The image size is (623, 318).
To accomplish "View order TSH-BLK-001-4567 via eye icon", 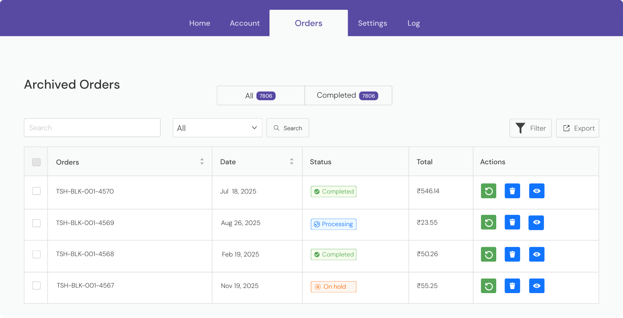I will [536, 286].
